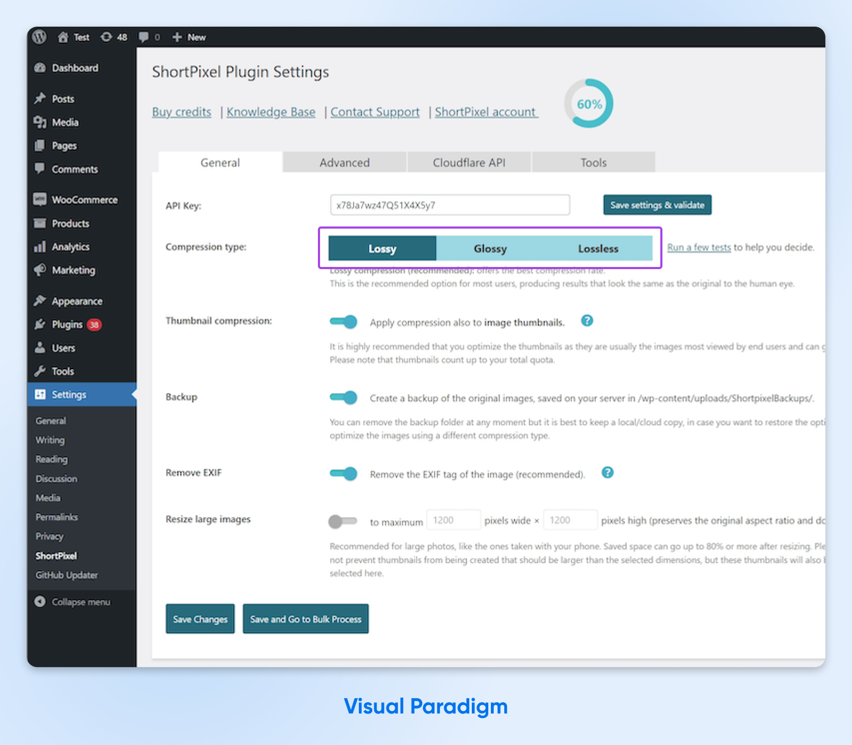
Task: Click the Analytics bar chart icon
Action: (x=40, y=247)
